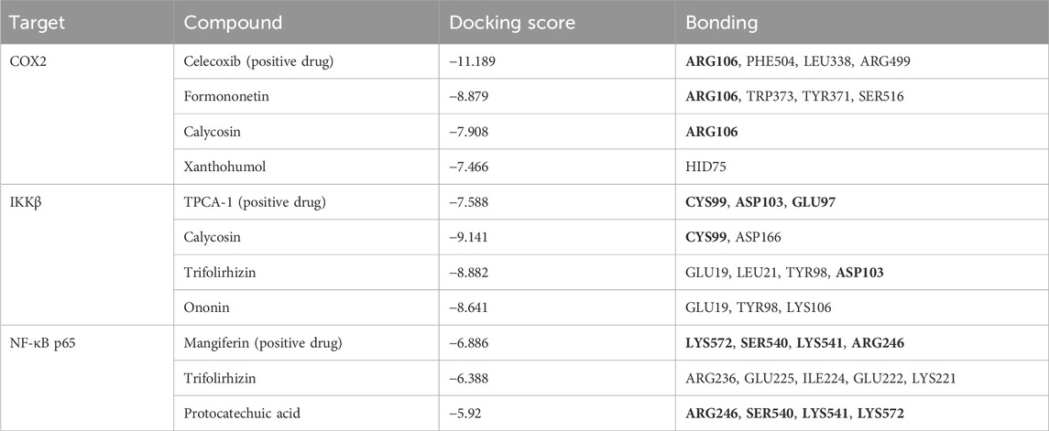The width and height of the screenshot is (1049, 431).
Task: Select the Protocatechuic acid cell
Action: [242, 415]
